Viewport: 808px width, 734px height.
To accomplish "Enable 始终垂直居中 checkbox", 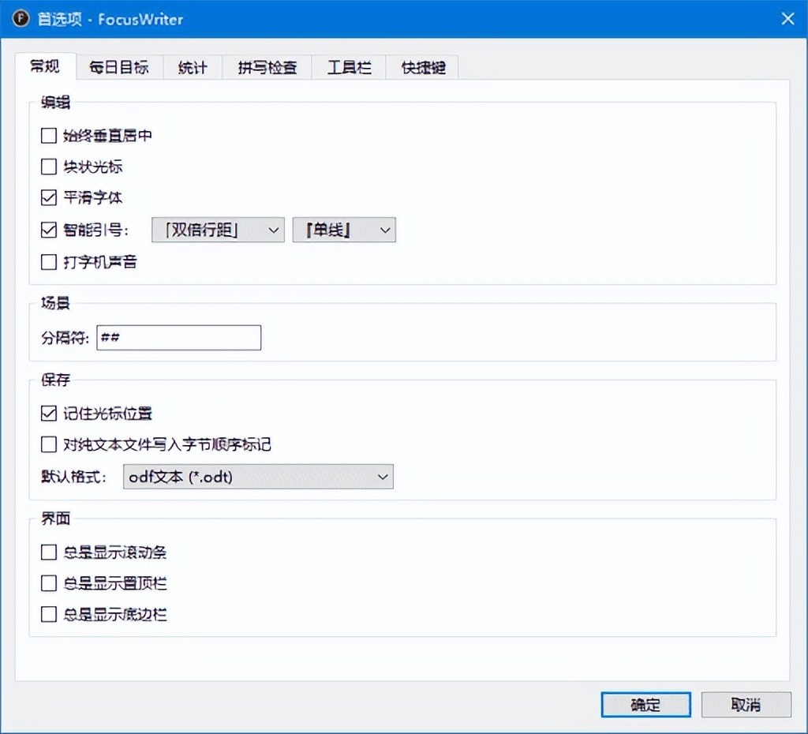I will coord(48,136).
